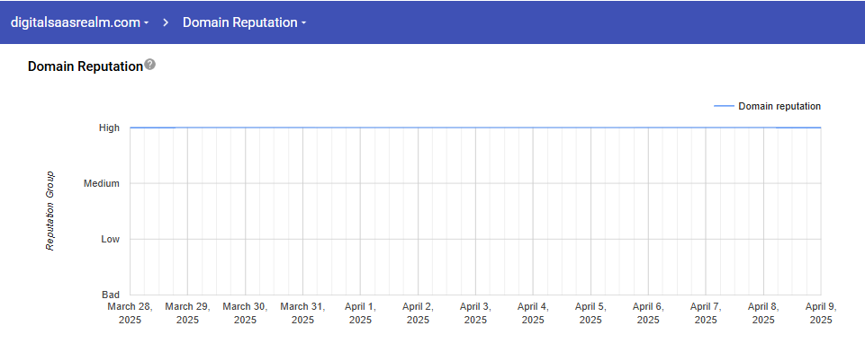Click the help icon beside Domain Reputation heading
The height and width of the screenshot is (361, 865).
pyautogui.click(x=150, y=65)
